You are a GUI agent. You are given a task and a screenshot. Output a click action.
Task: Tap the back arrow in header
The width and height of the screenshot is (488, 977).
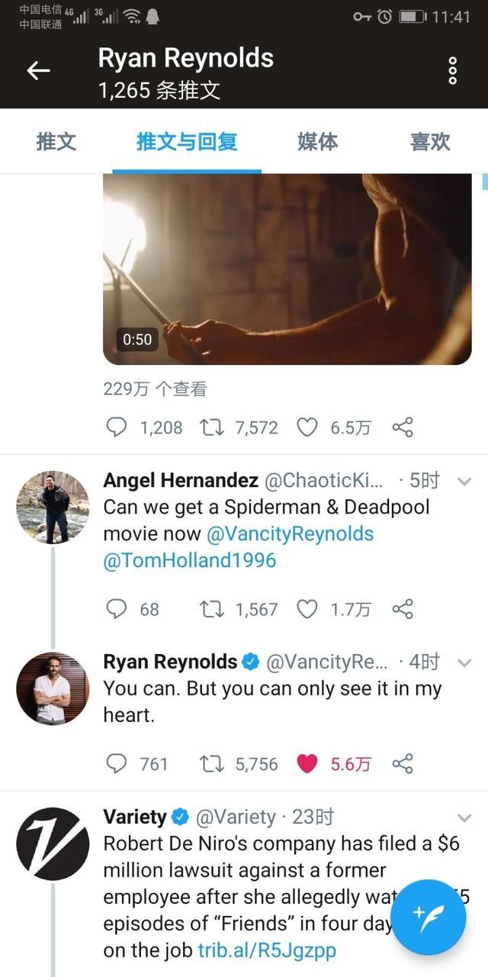click(38, 71)
